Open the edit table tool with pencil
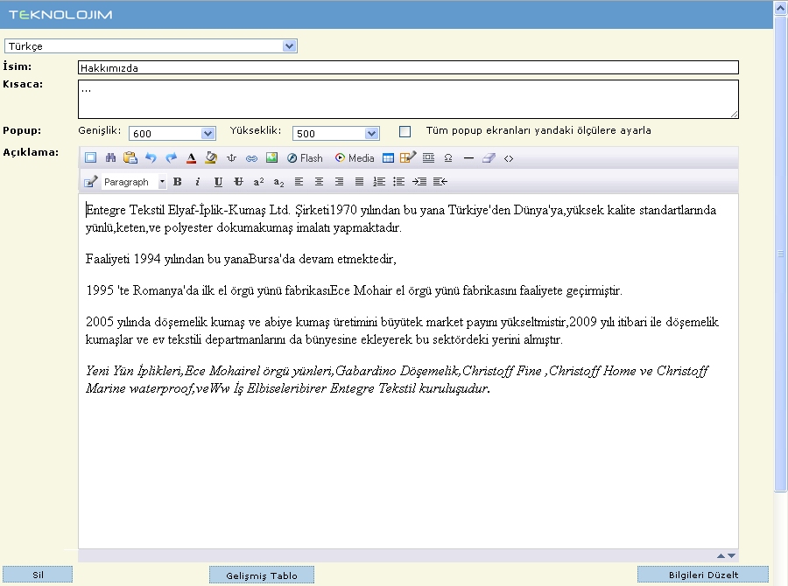Screen dimensions: 788x586 [407, 158]
